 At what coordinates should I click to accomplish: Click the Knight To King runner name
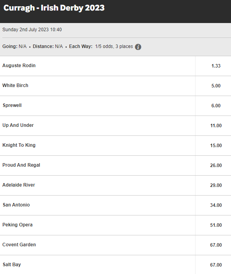pyautogui.click(x=19, y=145)
